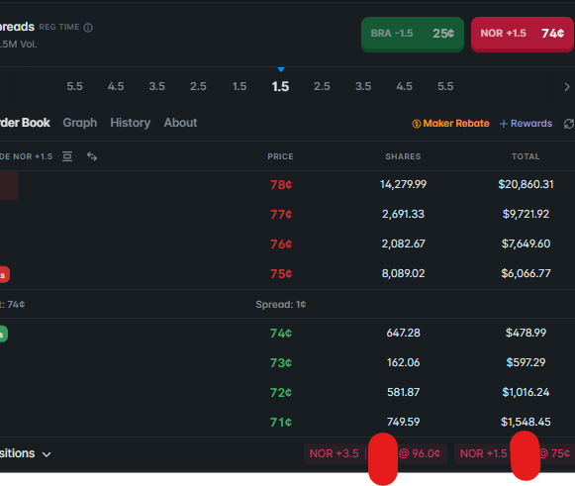
Task: Select the 77¢ ask price
Action: coord(281,214)
